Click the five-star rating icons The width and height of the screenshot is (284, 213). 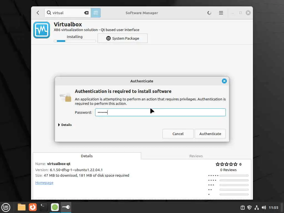coord(226,164)
